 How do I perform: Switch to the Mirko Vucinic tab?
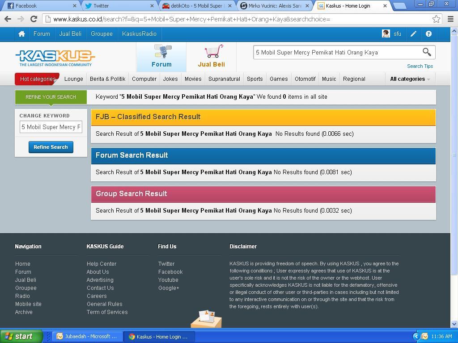click(275, 5)
